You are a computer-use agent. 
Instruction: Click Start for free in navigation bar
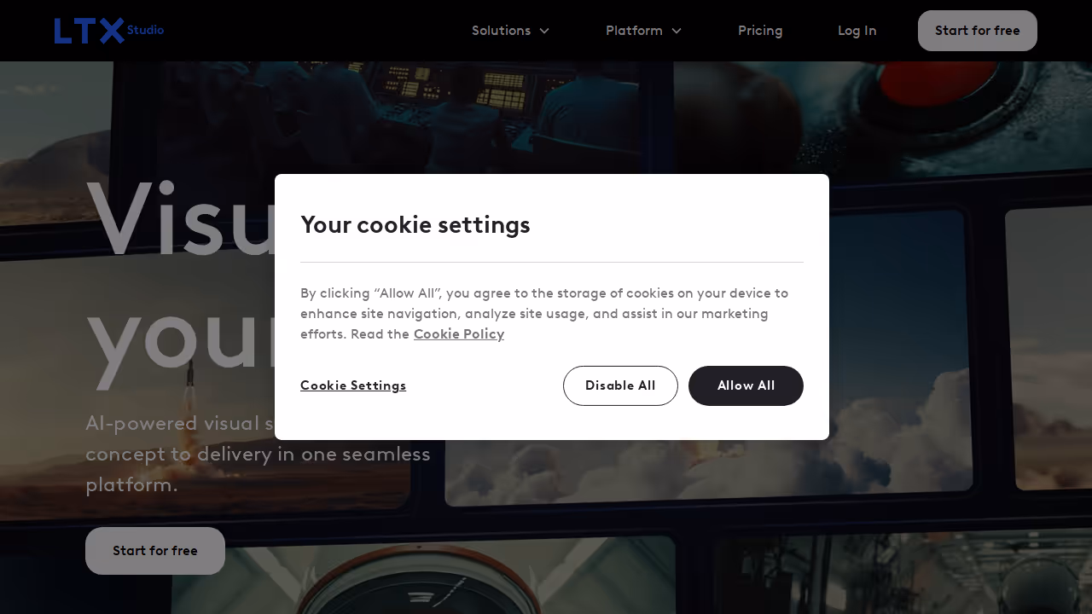[978, 31]
